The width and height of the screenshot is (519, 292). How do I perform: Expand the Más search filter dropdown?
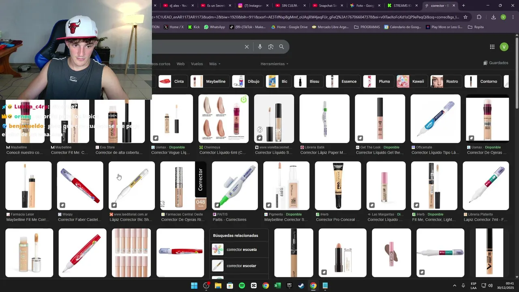click(x=215, y=64)
